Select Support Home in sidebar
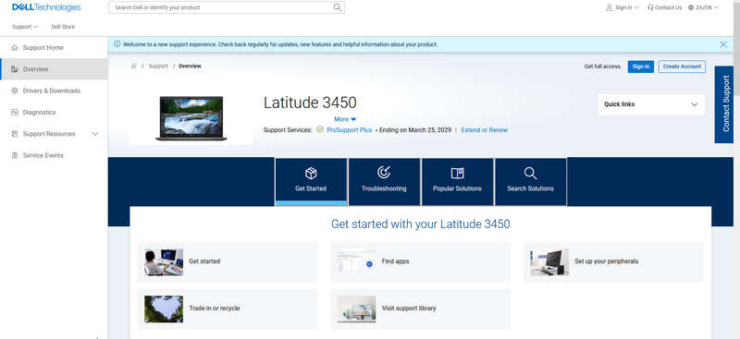The image size is (740, 339). tap(54, 48)
